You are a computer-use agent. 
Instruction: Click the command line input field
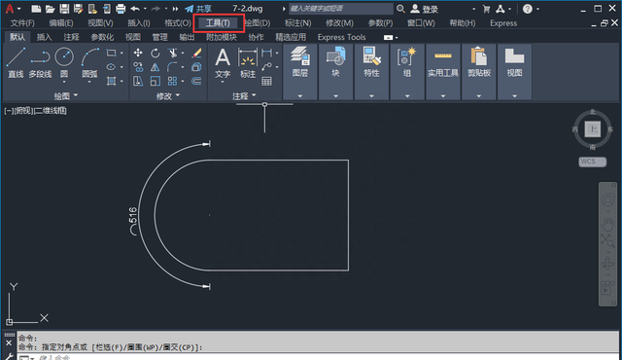pyautogui.click(x=318, y=357)
